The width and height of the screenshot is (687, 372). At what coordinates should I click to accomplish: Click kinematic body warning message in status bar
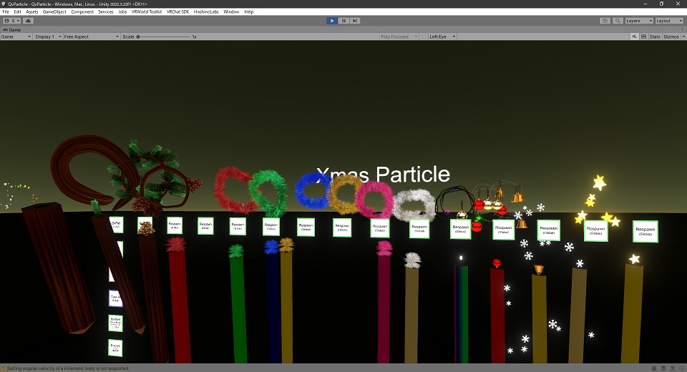tap(68, 368)
